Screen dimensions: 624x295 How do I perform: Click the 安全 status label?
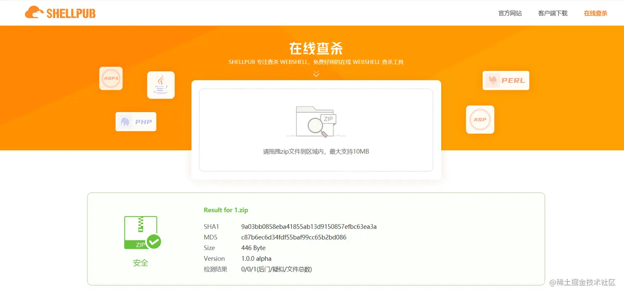click(140, 263)
